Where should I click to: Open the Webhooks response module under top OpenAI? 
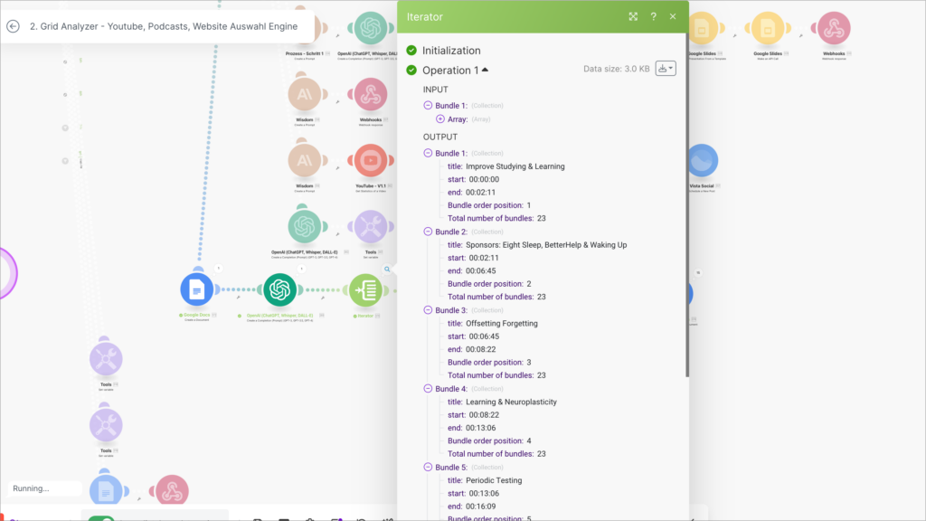370,94
